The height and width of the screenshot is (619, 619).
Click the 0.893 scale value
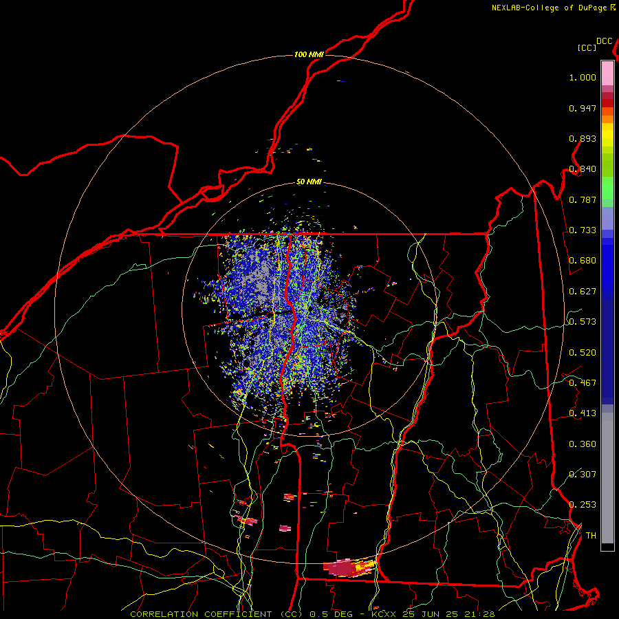[x=583, y=138]
